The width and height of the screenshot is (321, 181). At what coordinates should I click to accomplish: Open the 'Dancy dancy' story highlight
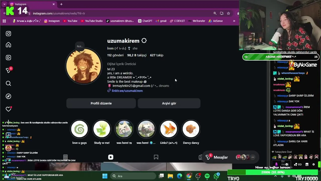[x=191, y=129]
